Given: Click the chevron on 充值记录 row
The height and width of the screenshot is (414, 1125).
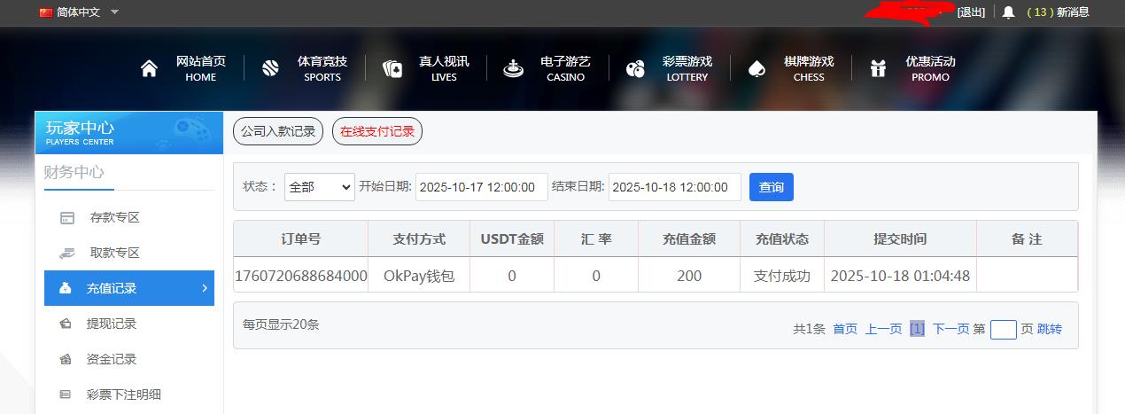Looking at the screenshot, I should 204,288.
